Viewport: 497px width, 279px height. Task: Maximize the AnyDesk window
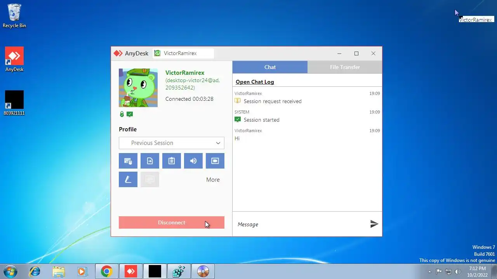356,53
